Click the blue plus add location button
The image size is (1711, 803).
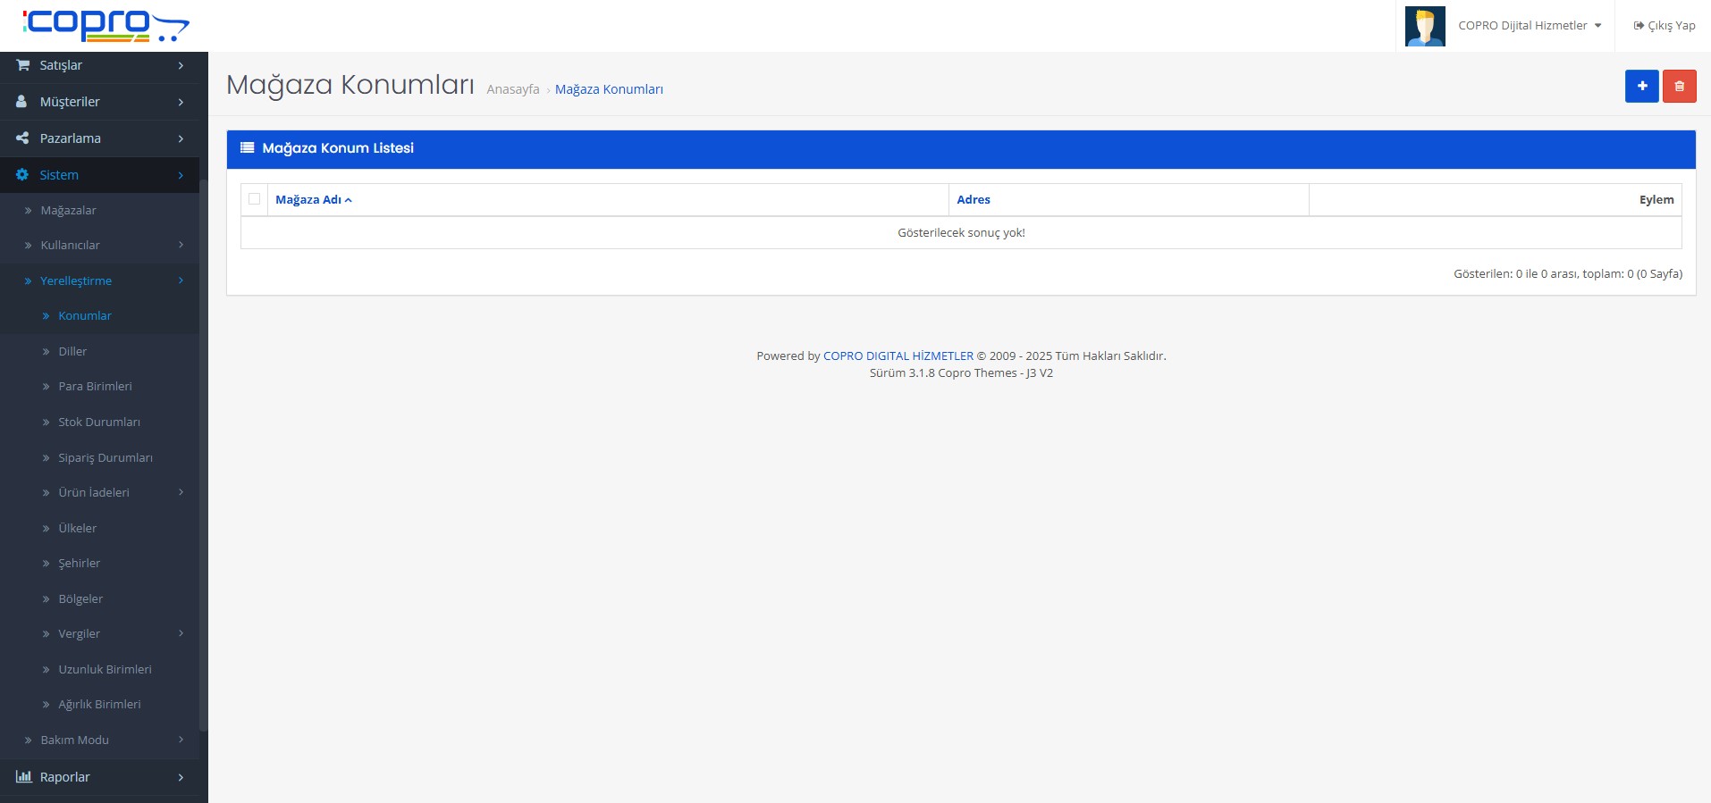[x=1641, y=87]
